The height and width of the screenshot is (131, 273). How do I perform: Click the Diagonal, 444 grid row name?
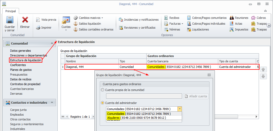click(x=75, y=67)
